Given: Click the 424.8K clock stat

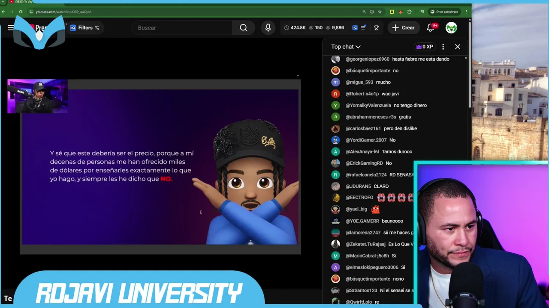Looking at the screenshot, I should [295, 28].
